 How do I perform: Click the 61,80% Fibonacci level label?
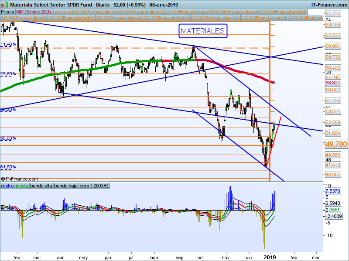(x=8, y=167)
